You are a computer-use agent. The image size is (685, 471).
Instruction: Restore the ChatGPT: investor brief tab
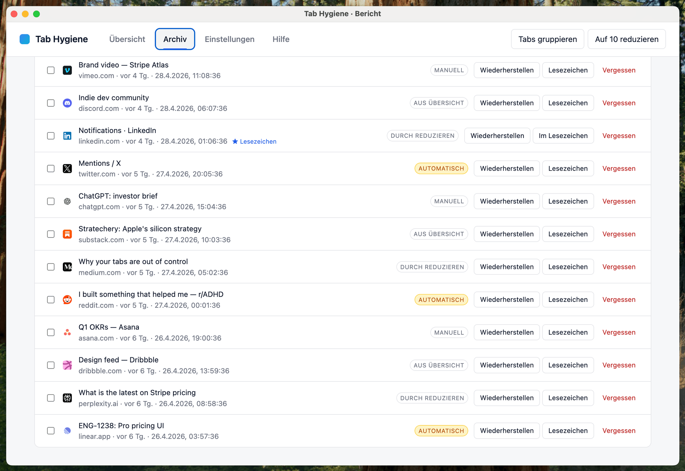tap(507, 201)
